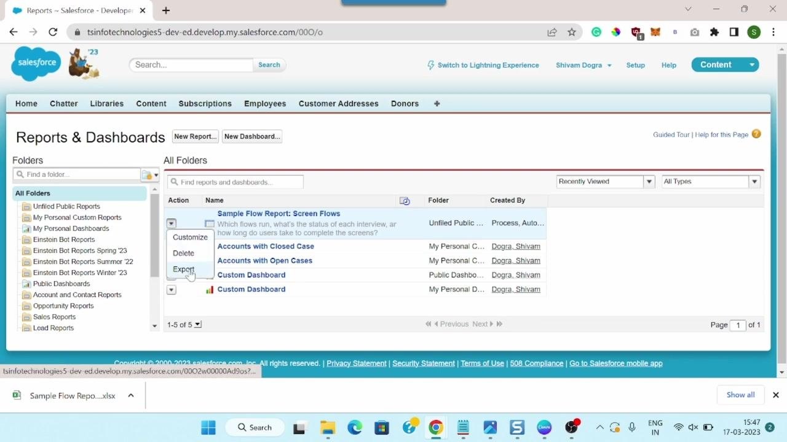Click the Find reports and dashboards search field
787x442 pixels.
coord(235,182)
